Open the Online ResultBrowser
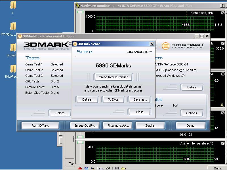This screenshot has width=227, height=170. click(113, 77)
